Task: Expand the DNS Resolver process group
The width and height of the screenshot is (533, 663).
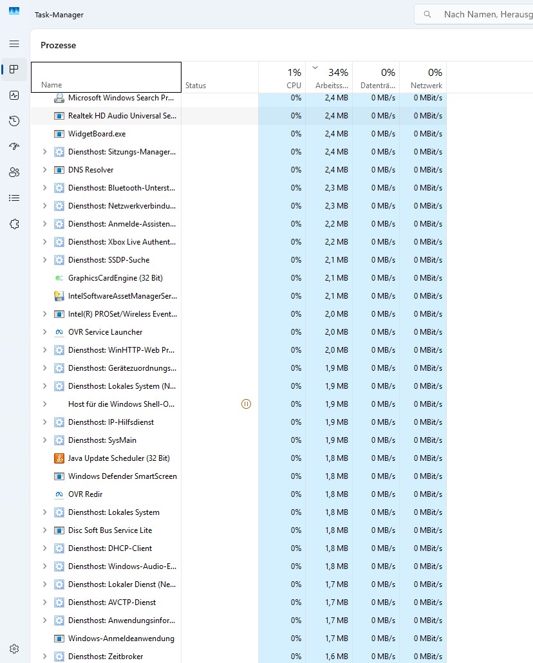Action: (x=44, y=170)
